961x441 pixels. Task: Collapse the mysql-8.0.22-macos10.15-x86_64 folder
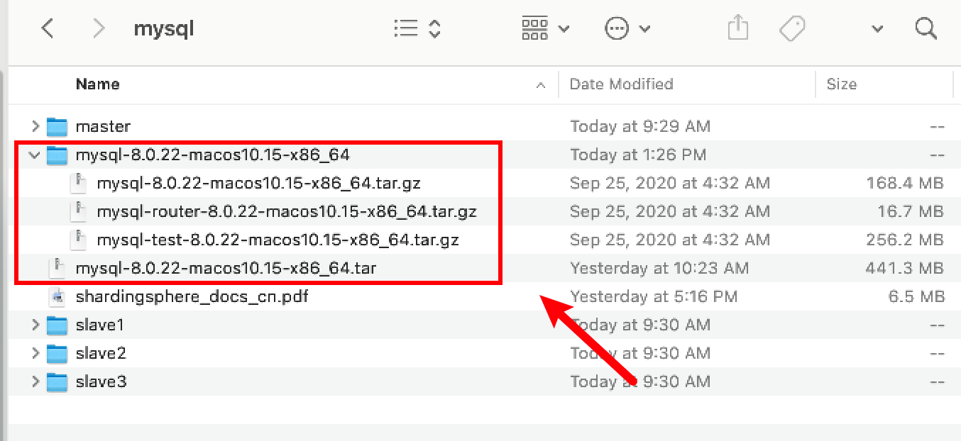tap(35, 155)
